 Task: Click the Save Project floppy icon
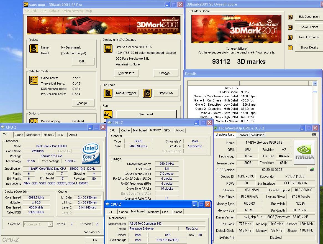coord(290,27)
